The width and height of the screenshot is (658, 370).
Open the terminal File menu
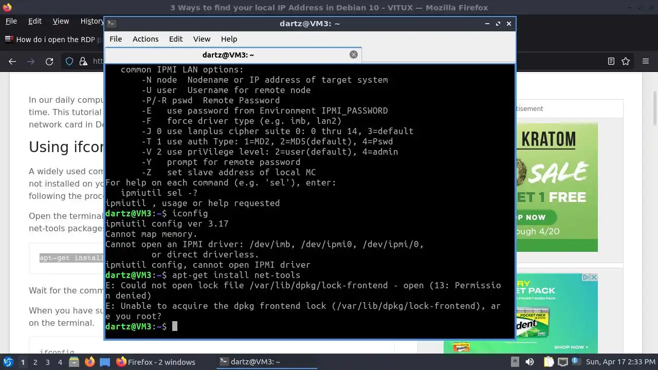click(x=116, y=39)
